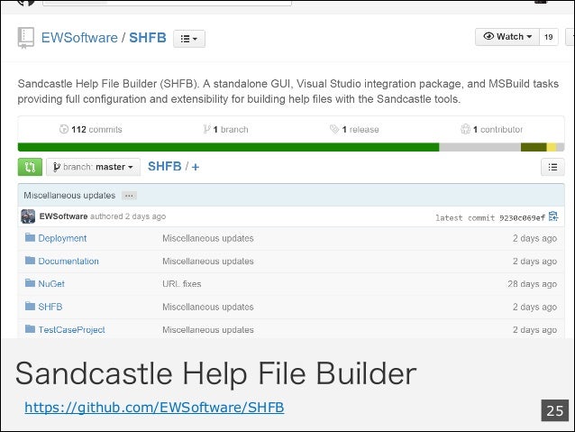The image size is (575, 432).
Task: Open the URL fixes commit message
Action: pos(182,284)
